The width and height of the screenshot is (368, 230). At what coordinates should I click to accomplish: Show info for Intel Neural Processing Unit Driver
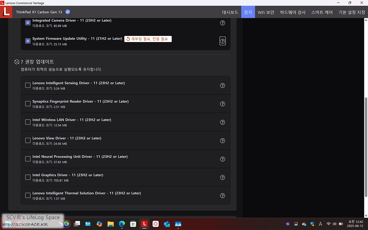click(222, 159)
